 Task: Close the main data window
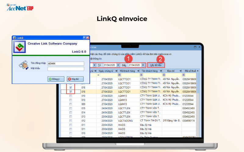[199, 47]
